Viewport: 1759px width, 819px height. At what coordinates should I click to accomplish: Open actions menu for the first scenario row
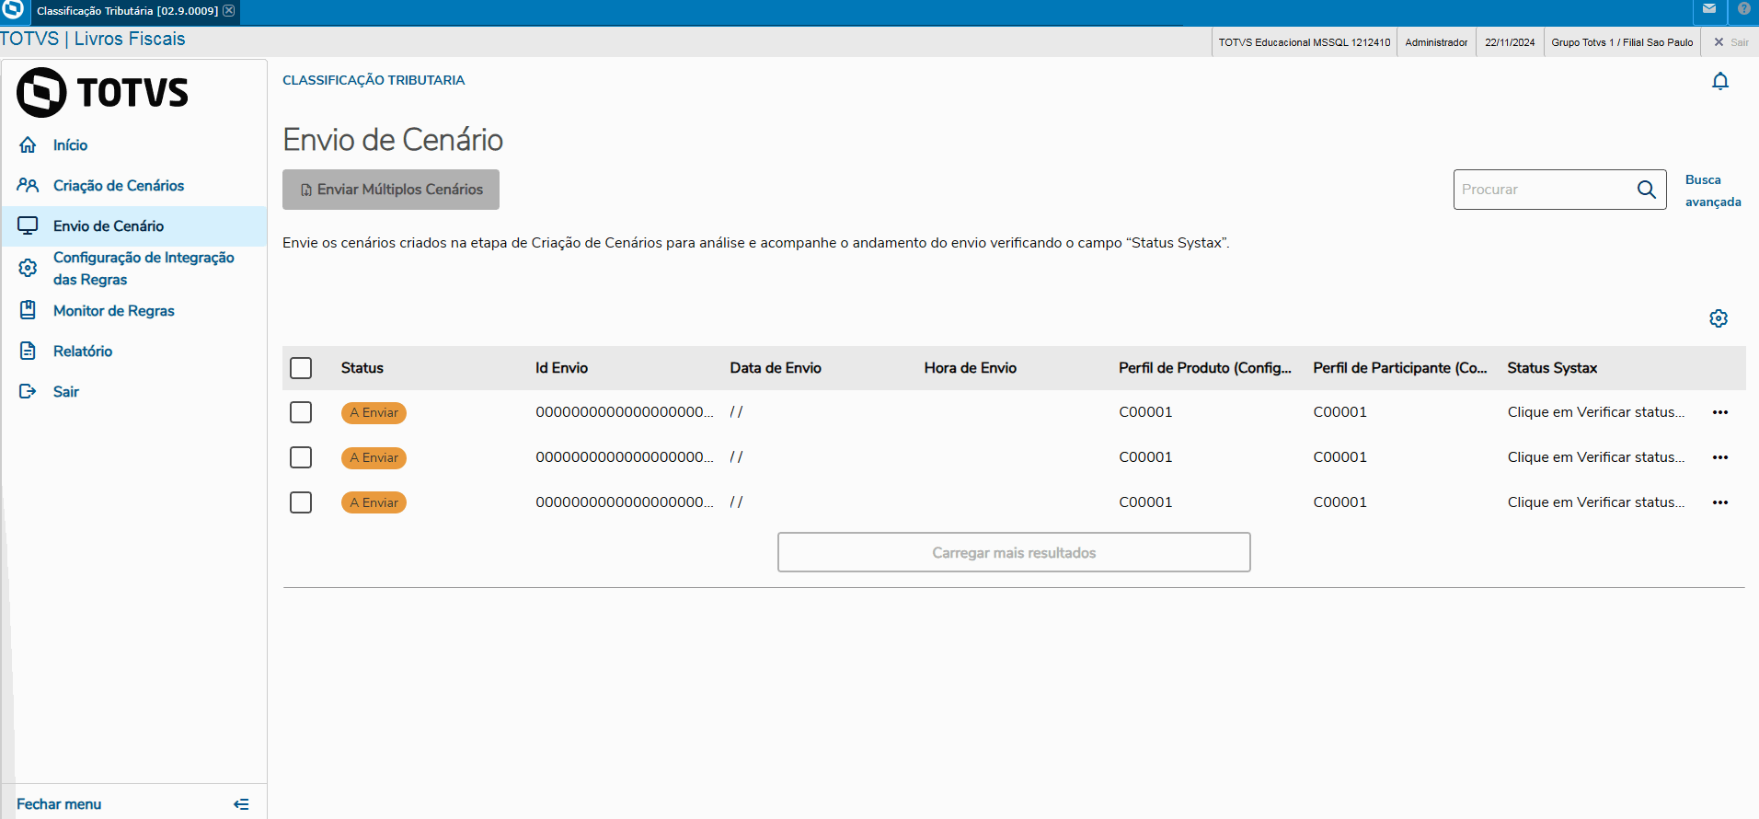pyautogui.click(x=1720, y=412)
